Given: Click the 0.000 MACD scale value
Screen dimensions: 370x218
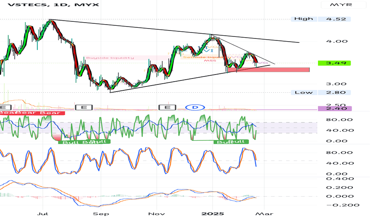Looking at the screenshot, I should [340, 196].
